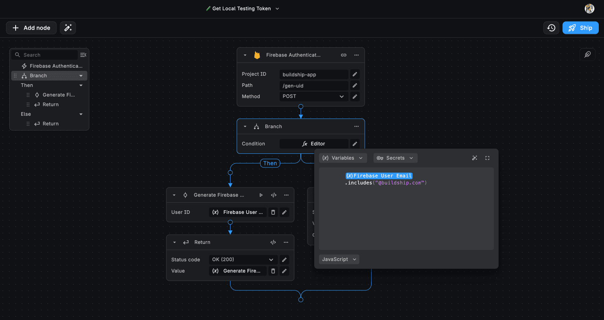604x320 pixels.
Task: Open the Variables dropdown in the editor
Action: [x=343, y=158]
